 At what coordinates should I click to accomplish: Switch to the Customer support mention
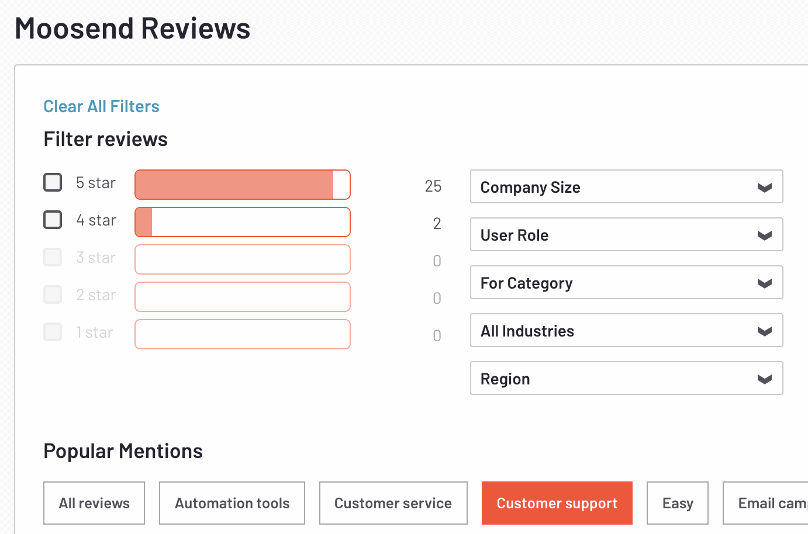coord(557,503)
